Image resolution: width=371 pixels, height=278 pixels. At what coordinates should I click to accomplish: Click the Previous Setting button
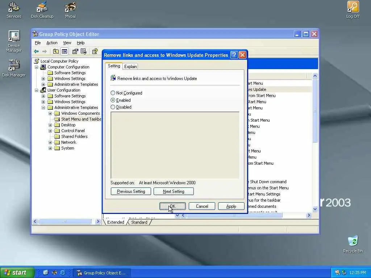pos(131,191)
